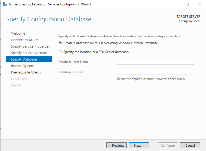
Task: Go to the Pre-requisite Checks step
Action: pyautogui.click(x=26, y=72)
